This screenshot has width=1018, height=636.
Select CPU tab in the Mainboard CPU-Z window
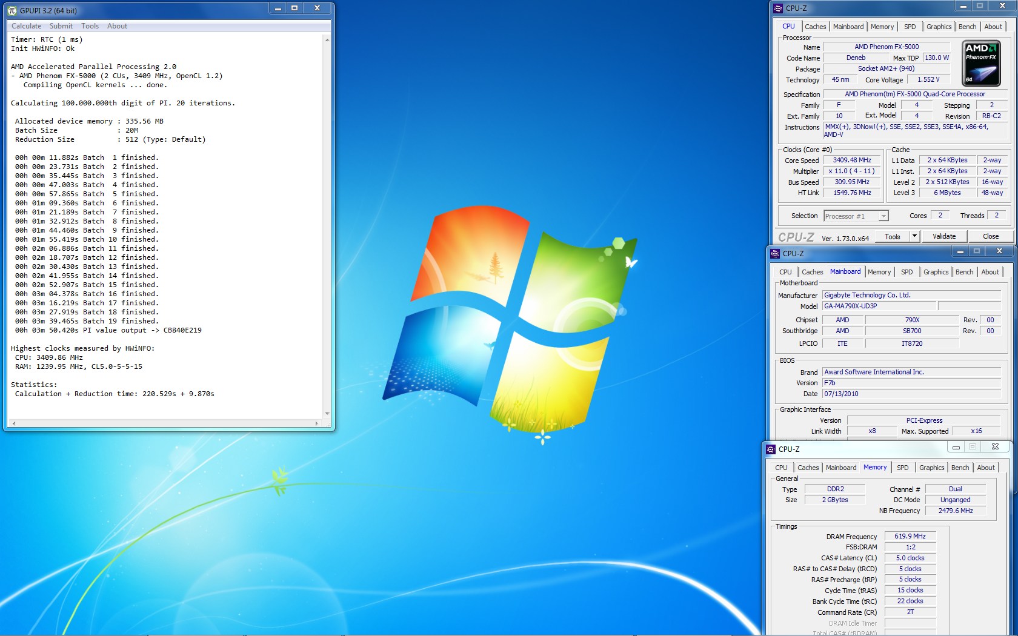point(785,272)
